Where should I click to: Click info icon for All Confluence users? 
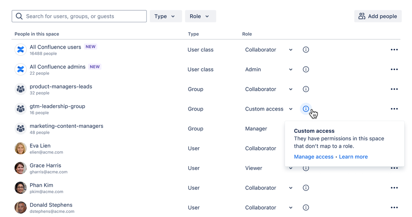click(x=306, y=50)
